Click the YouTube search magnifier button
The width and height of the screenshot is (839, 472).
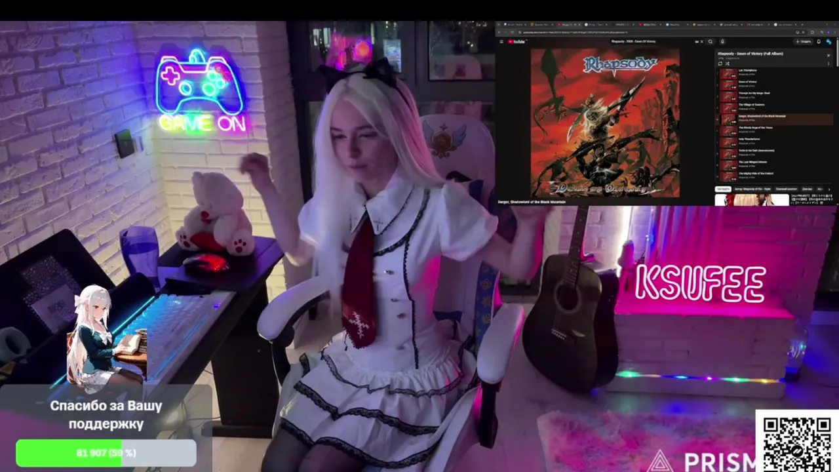tap(710, 41)
